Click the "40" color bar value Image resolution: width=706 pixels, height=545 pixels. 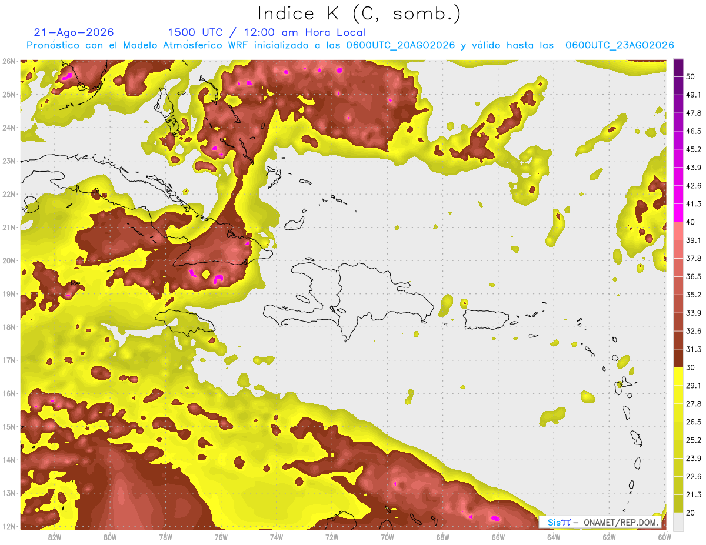(691, 222)
